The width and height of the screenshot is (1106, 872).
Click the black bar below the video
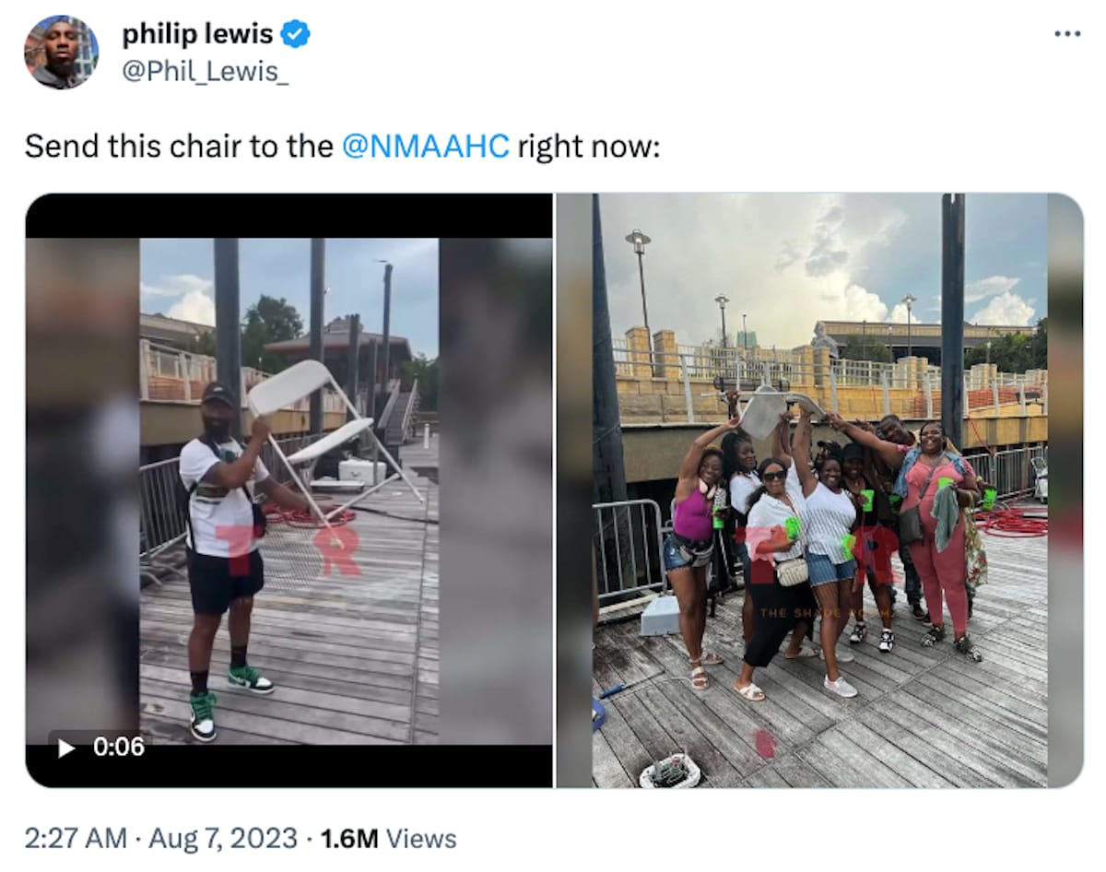coord(288,765)
